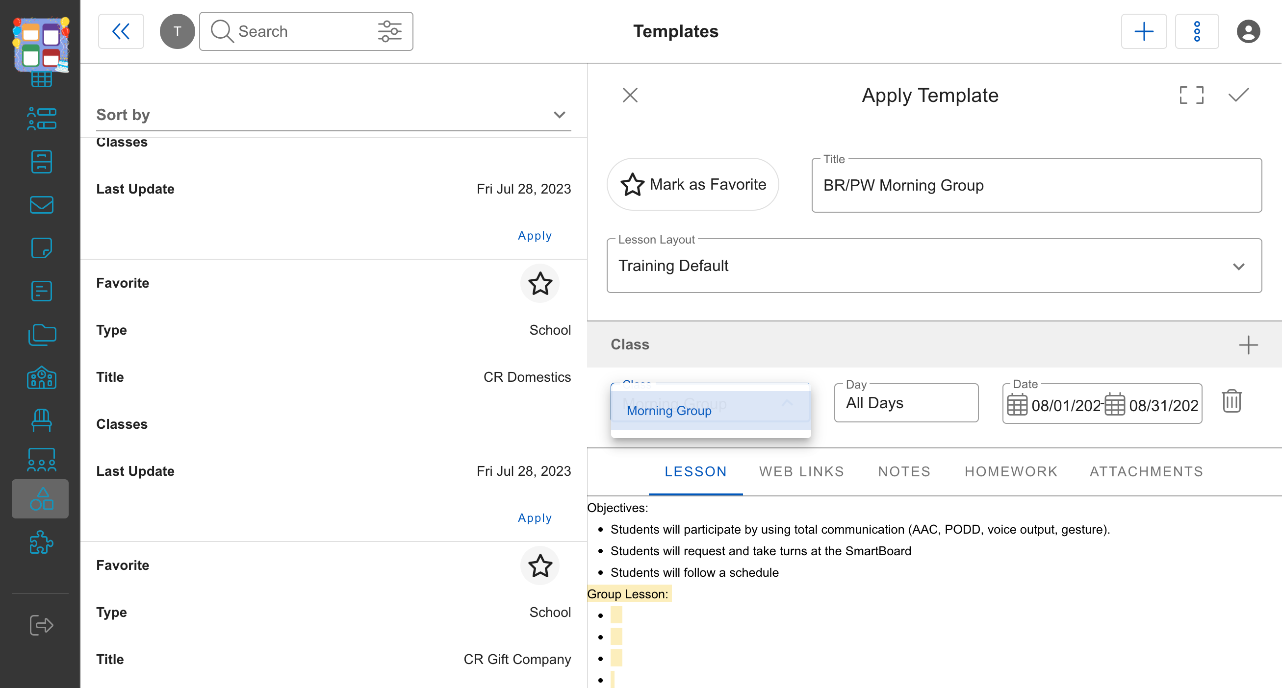Select Morning Group option in class list
Viewport: 1282px width, 688px height.
point(711,411)
